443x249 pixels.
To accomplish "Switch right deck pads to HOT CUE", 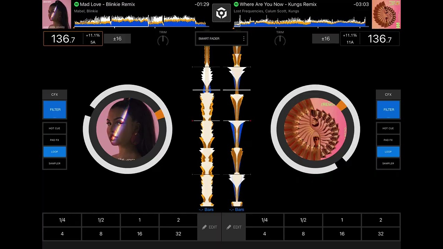I will pos(388,128).
